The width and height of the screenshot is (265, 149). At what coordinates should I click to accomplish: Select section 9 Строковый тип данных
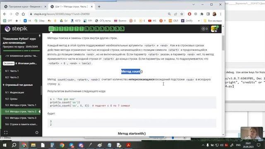click(x=18, y=85)
